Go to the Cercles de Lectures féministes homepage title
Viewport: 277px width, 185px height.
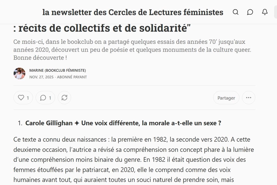pos(133,12)
